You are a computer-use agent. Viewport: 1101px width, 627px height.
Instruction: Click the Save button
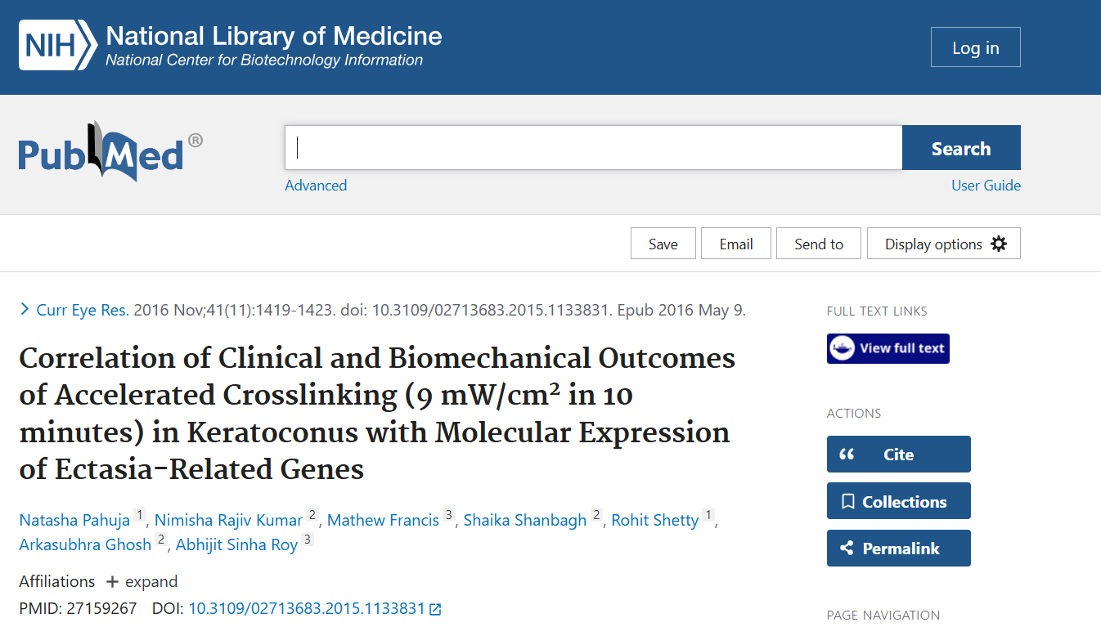[663, 244]
